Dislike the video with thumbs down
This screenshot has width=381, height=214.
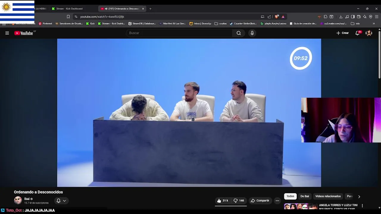tap(239, 201)
